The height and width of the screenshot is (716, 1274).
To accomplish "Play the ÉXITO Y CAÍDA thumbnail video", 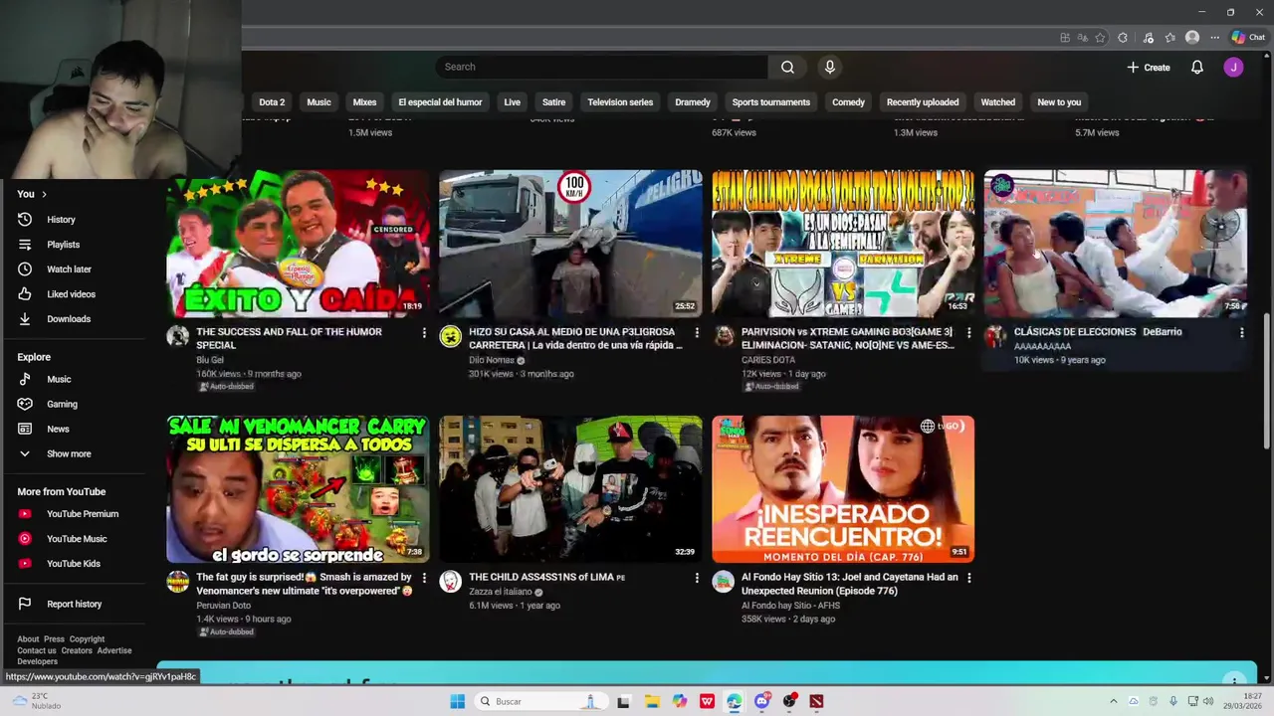I will pos(298,244).
